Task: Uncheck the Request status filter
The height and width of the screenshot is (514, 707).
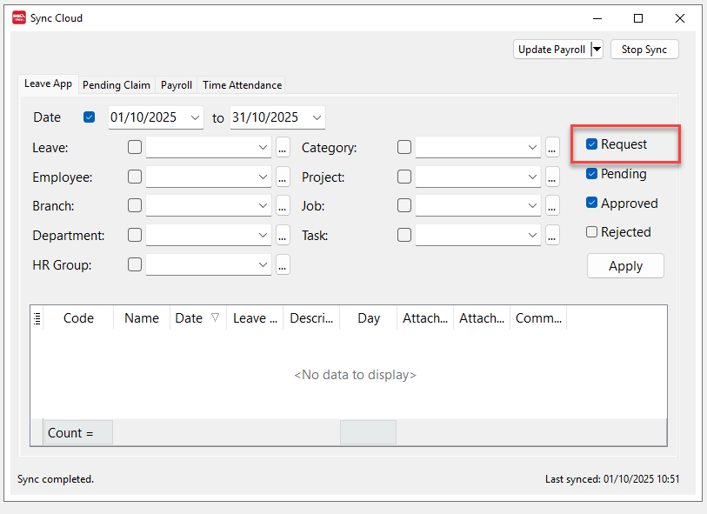Action: pos(592,144)
